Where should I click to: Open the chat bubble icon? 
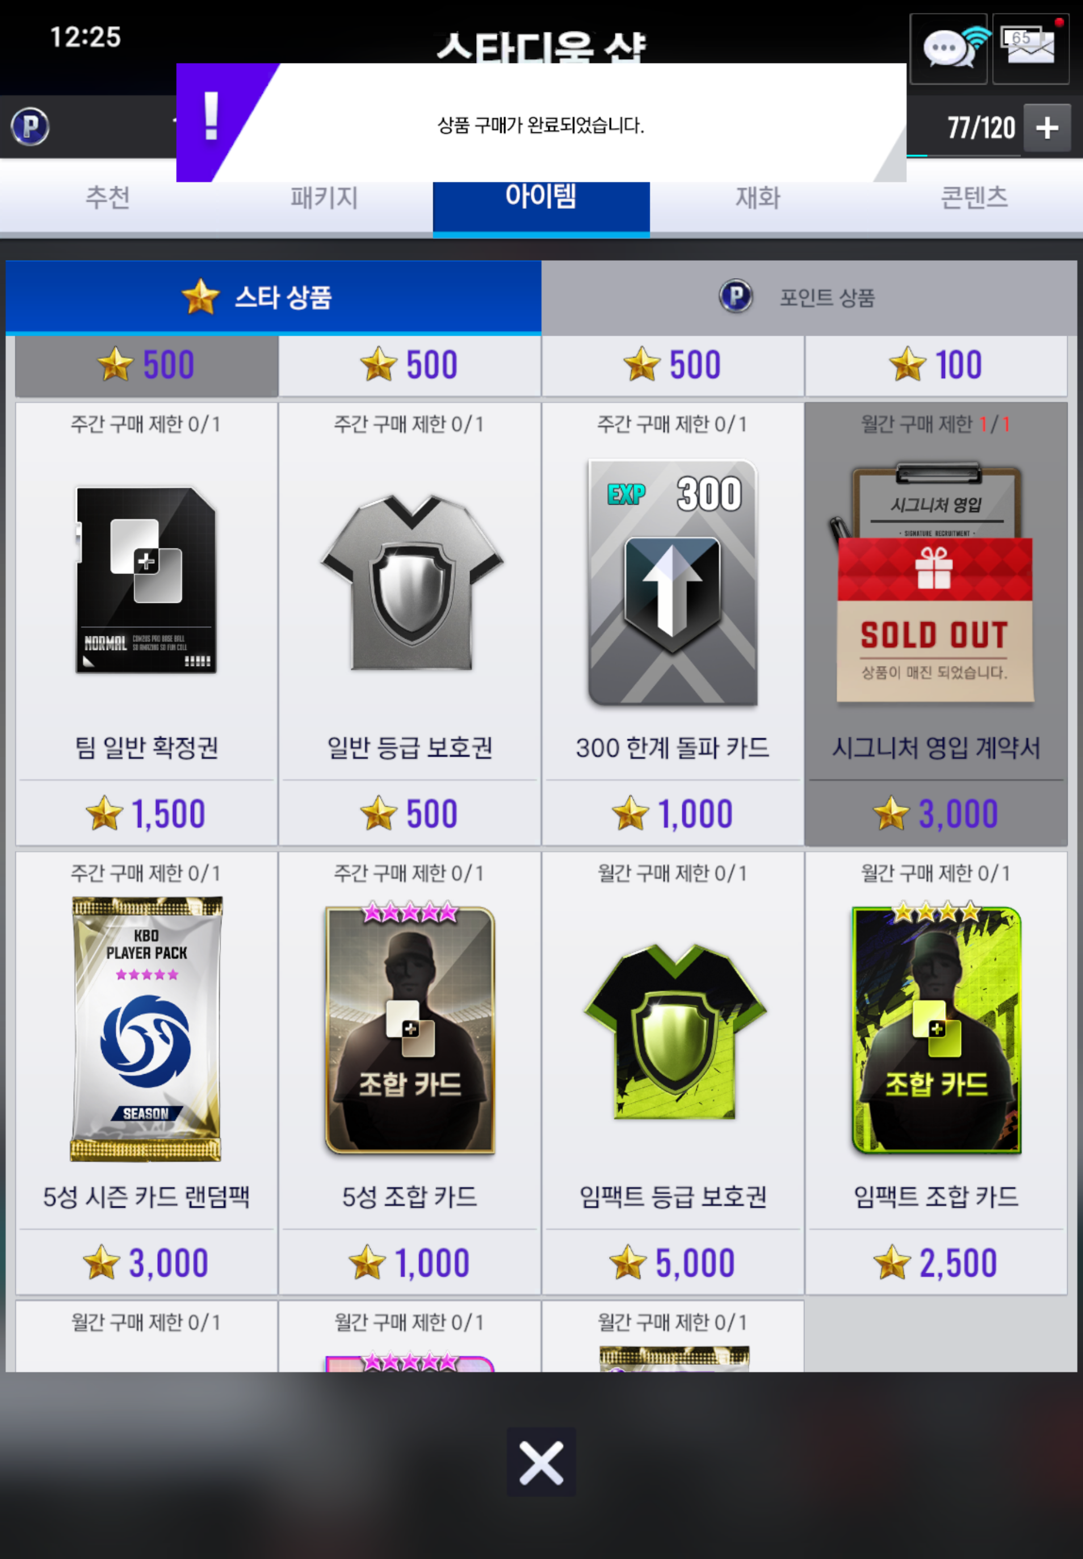point(948,49)
